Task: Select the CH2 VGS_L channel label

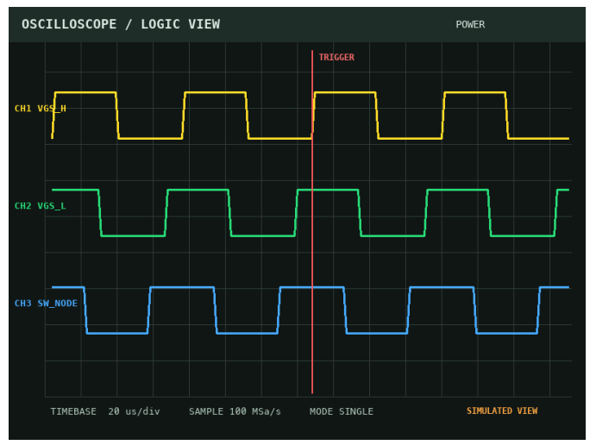Action: point(41,206)
